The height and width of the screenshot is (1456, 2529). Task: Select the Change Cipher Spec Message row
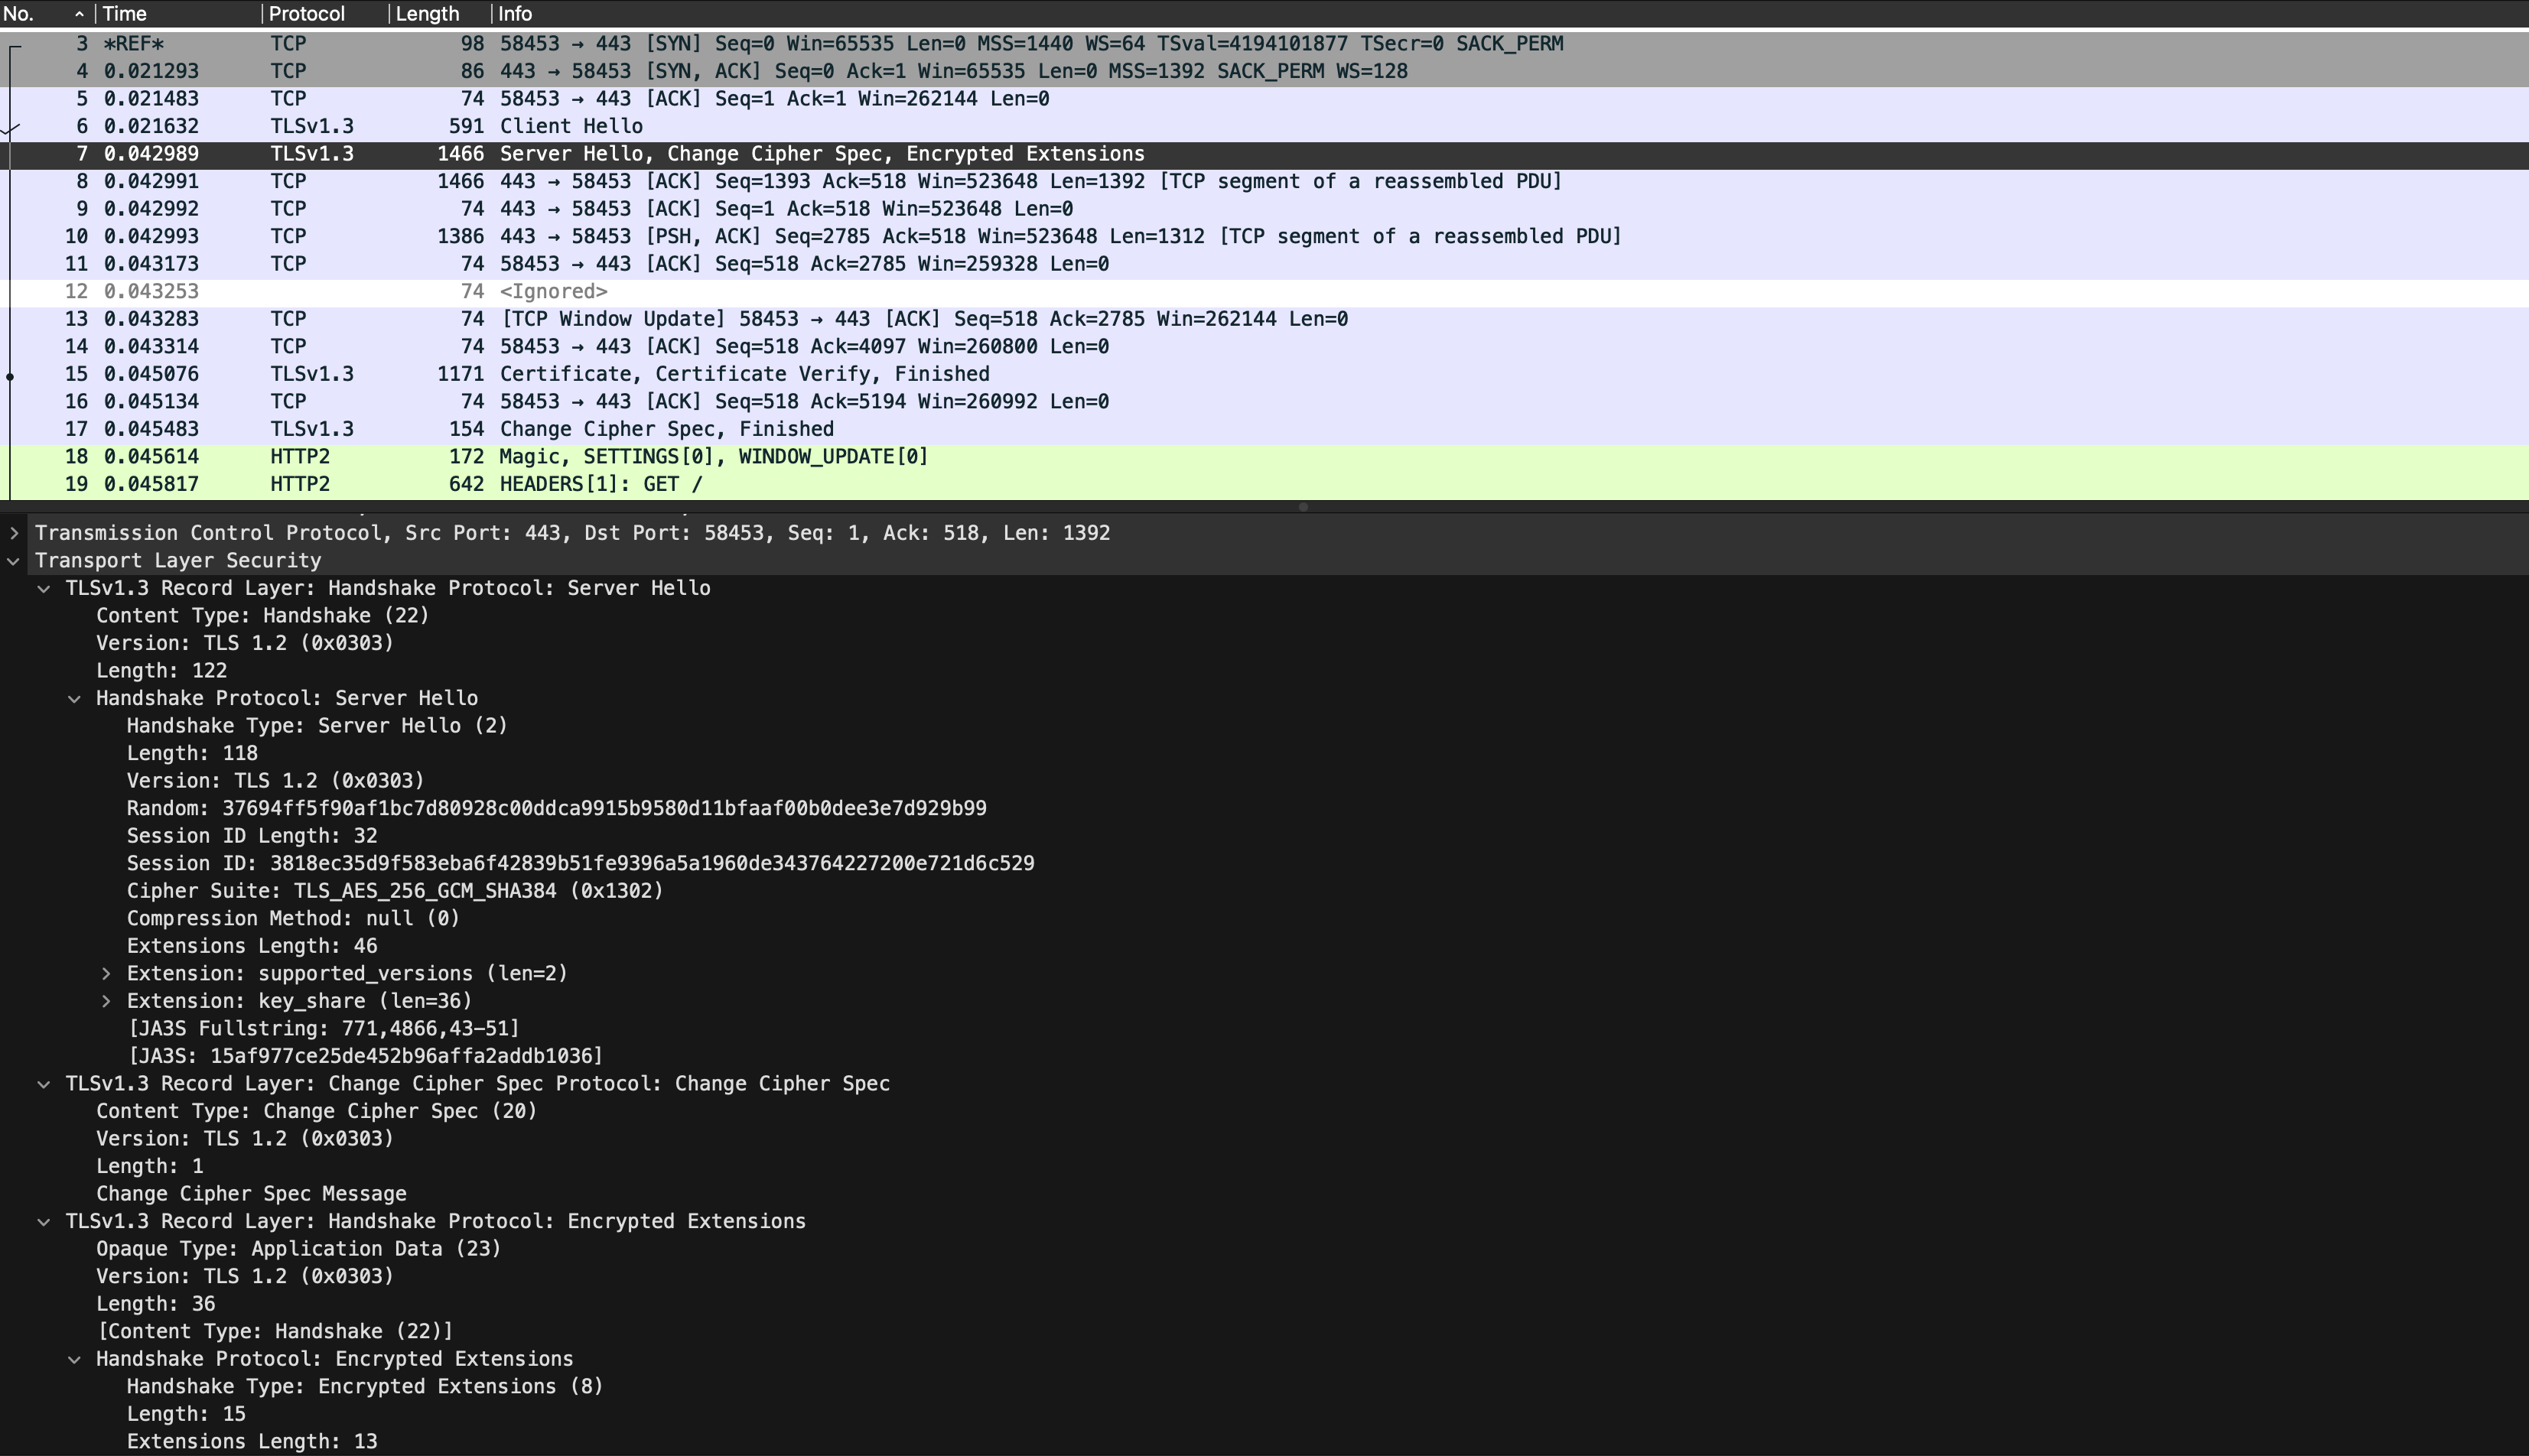coord(1264,1194)
